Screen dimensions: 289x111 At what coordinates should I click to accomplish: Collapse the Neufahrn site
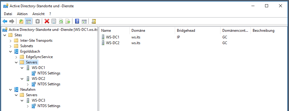click(11, 90)
